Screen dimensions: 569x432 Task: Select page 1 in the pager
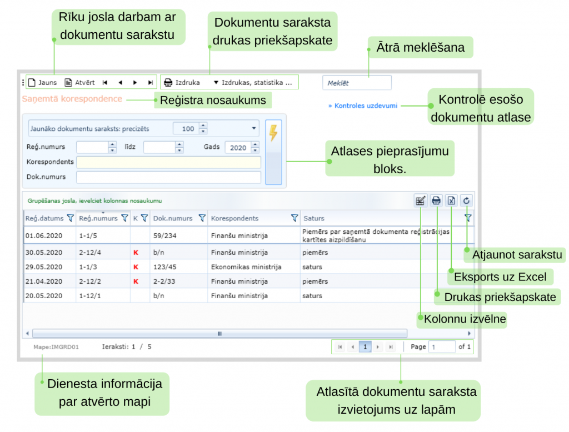[365, 346]
